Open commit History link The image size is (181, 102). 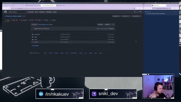pos(111,29)
